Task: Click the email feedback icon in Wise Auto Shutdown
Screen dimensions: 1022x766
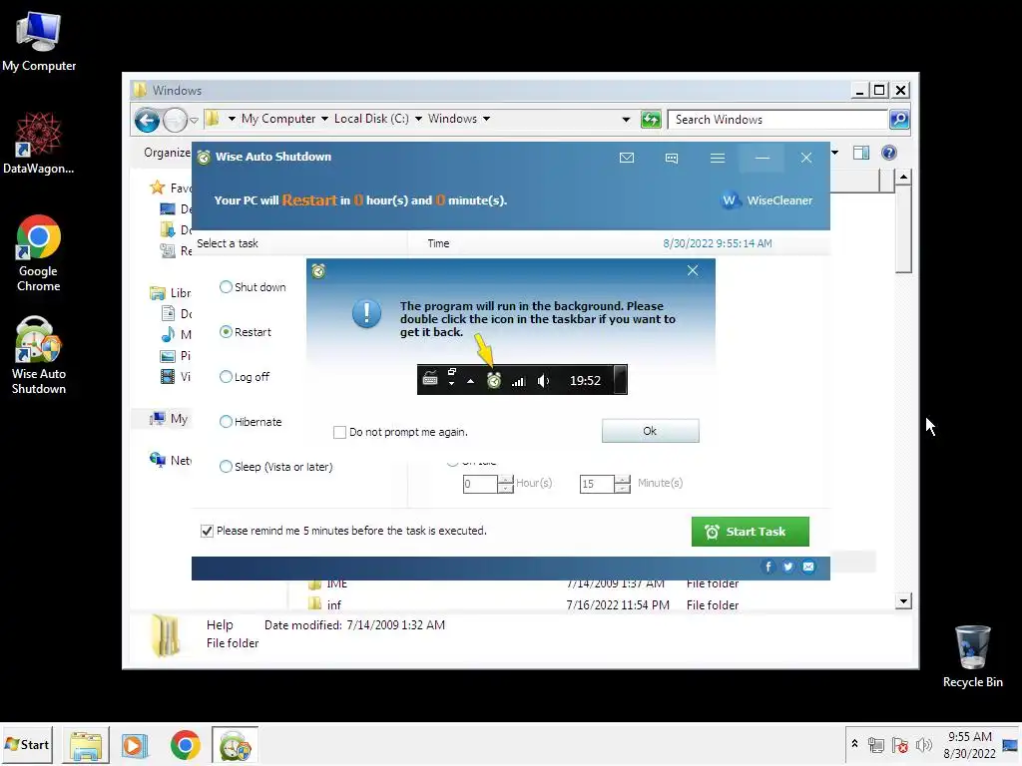Action: point(627,158)
